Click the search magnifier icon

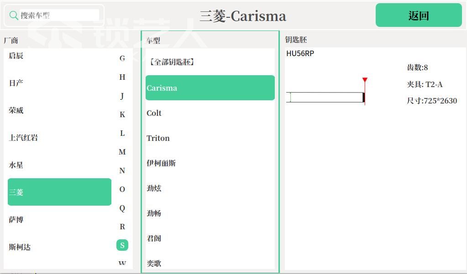14,15
